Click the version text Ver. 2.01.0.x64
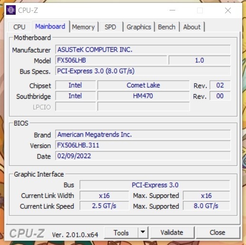This screenshot has width=246, height=245. pos(75,235)
